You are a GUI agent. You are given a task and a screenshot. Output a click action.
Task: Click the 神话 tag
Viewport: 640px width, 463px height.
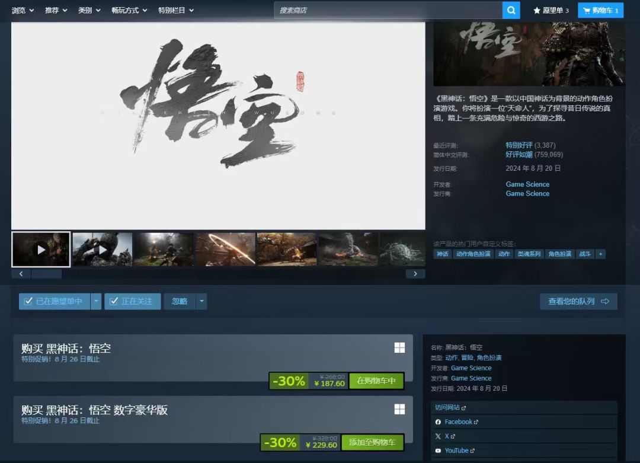(x=443, y=254)
